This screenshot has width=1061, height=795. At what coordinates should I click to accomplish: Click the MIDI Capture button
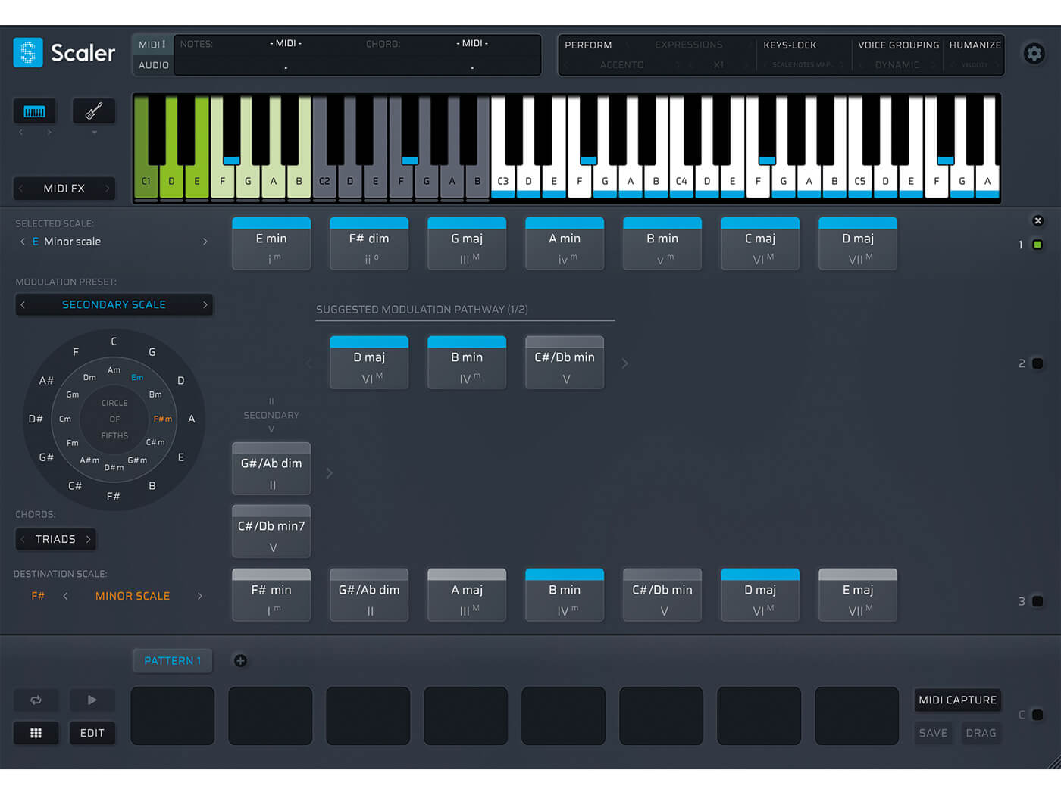957,700
